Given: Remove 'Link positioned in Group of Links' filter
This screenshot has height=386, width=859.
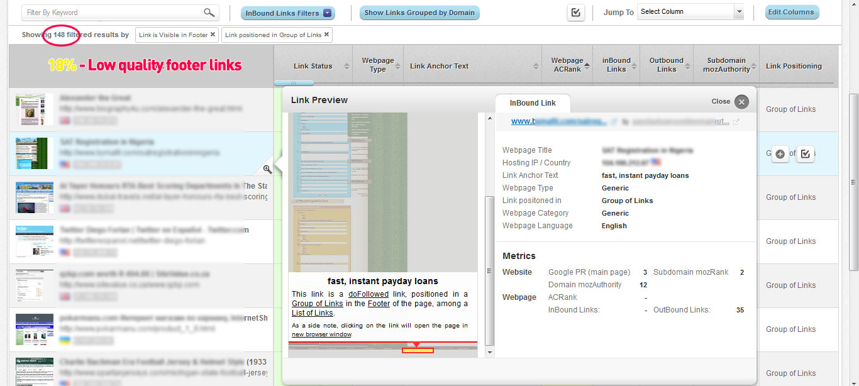Looking at the screenshot, I should (326, 35).
